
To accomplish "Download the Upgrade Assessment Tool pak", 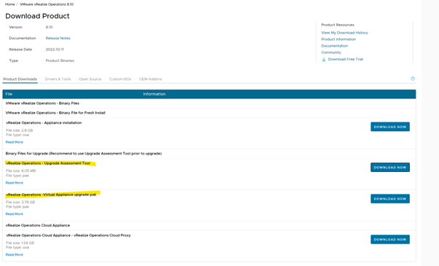I will [x=390, y=168].
